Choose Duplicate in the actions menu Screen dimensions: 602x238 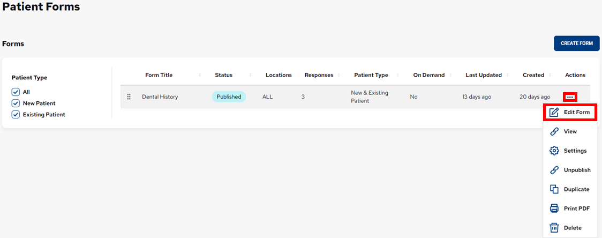tap(576, 189)
